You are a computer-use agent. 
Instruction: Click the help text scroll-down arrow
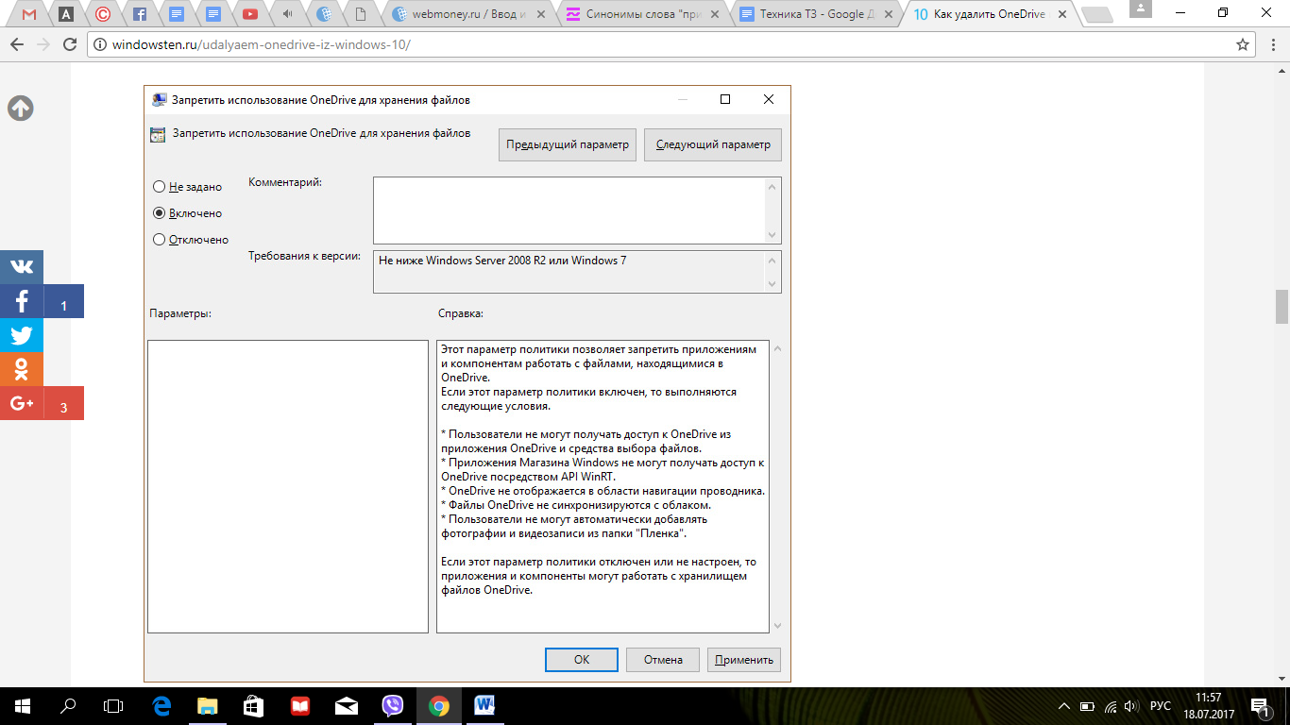[x=776, y=624]
